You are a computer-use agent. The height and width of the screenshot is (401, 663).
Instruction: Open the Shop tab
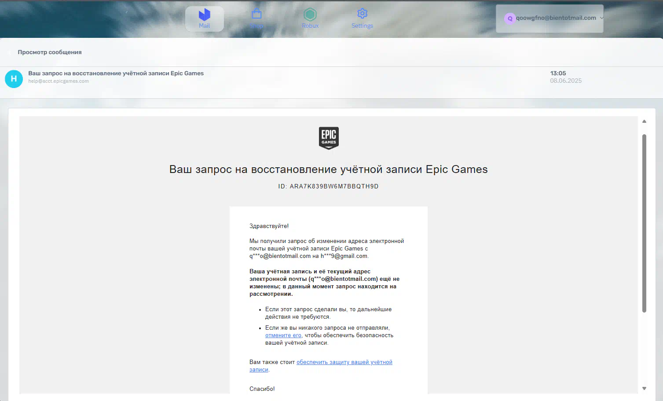256,19
